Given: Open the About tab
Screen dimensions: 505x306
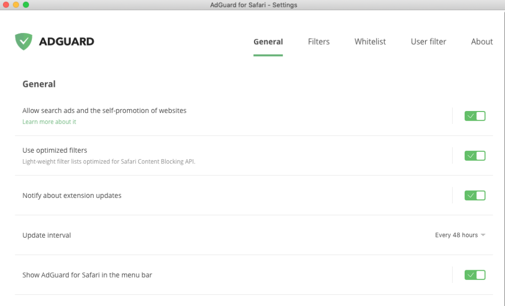Looking at the screenshot, I should 482,42.
